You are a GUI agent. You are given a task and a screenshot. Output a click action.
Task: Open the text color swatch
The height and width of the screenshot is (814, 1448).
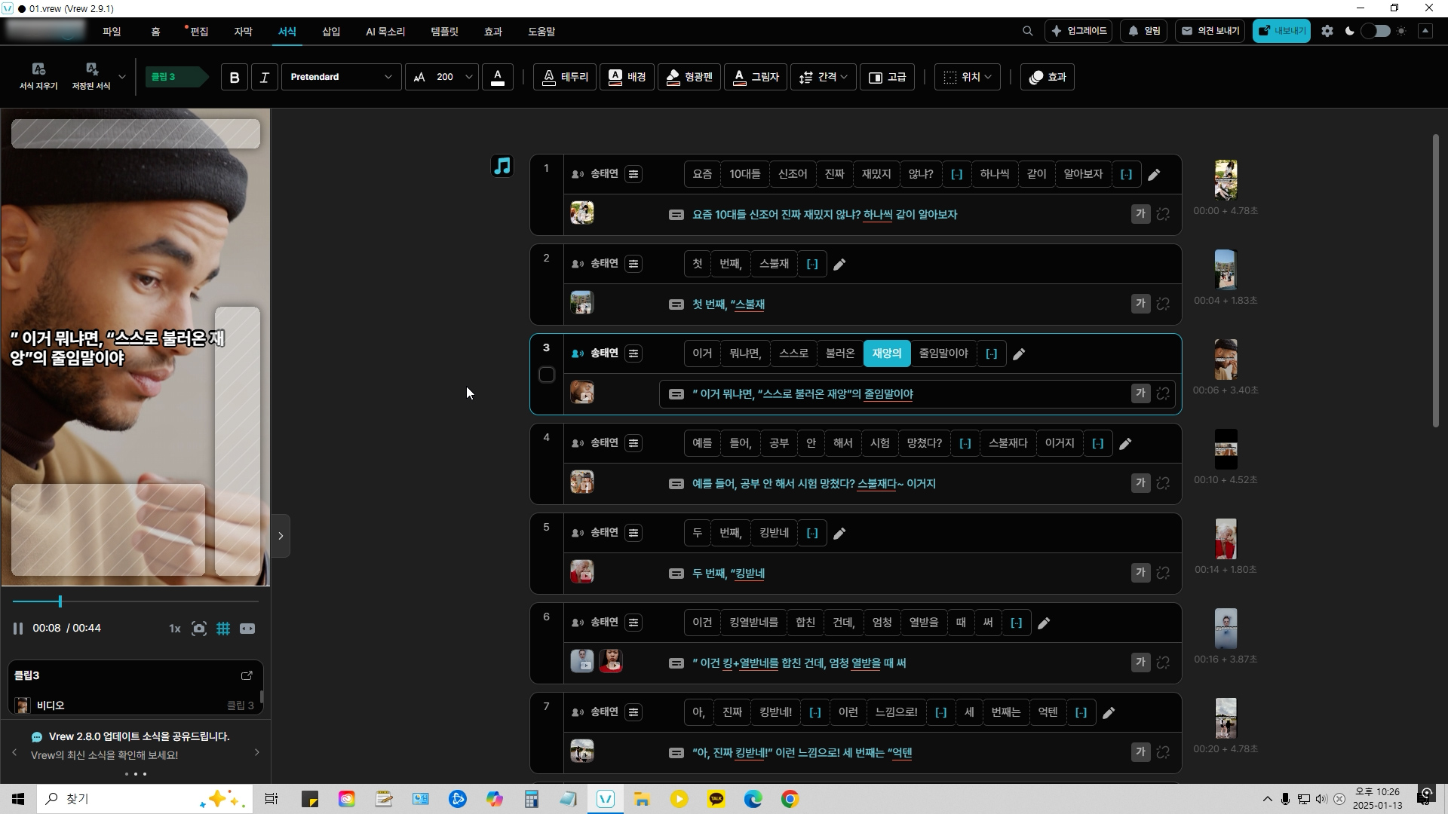pyautogui.click(x=497, y=77)
